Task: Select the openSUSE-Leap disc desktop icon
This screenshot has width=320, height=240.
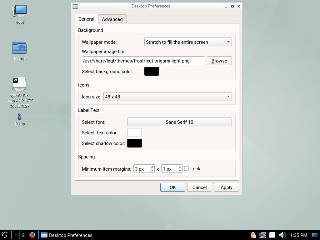Action: pos(19,84)
